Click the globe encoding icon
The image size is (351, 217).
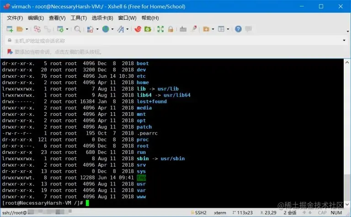tap(106, 29)
